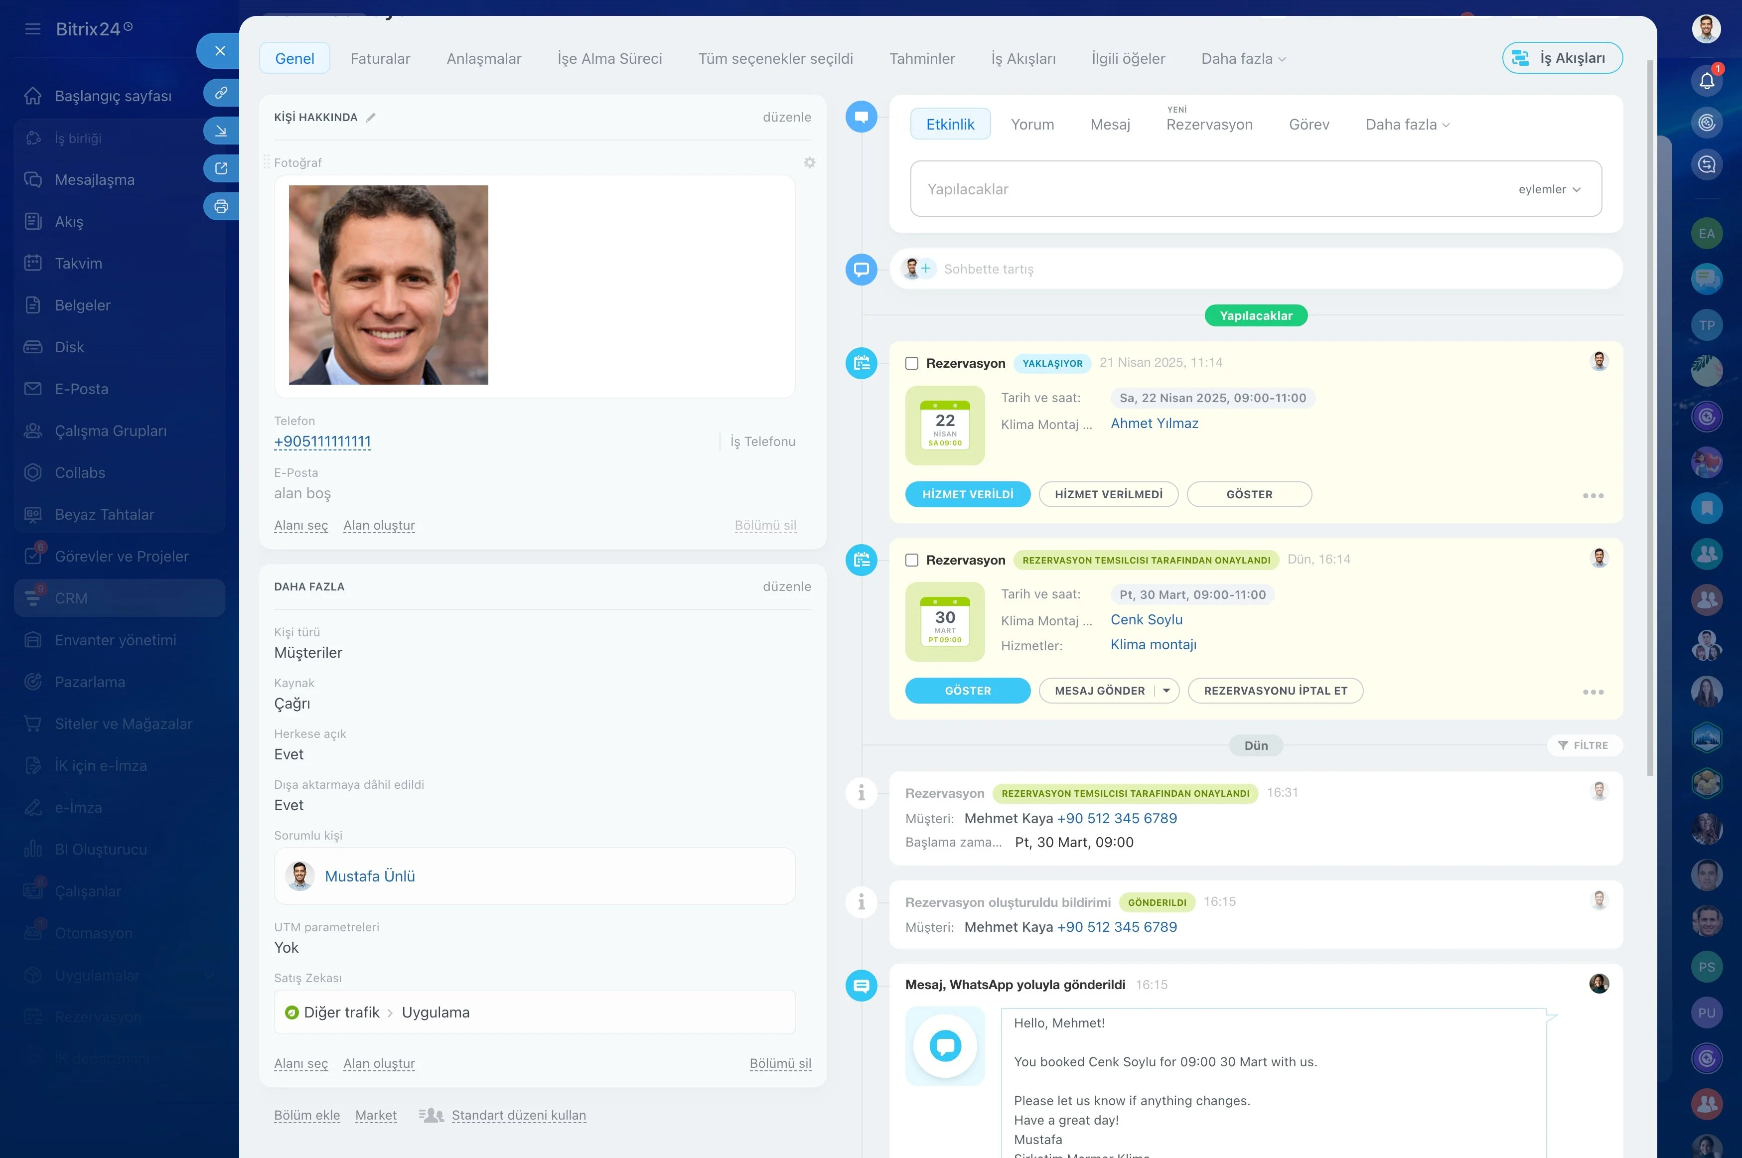
Task: Open Mesajlaşma in the left sidebar
Action: (95, 179)
